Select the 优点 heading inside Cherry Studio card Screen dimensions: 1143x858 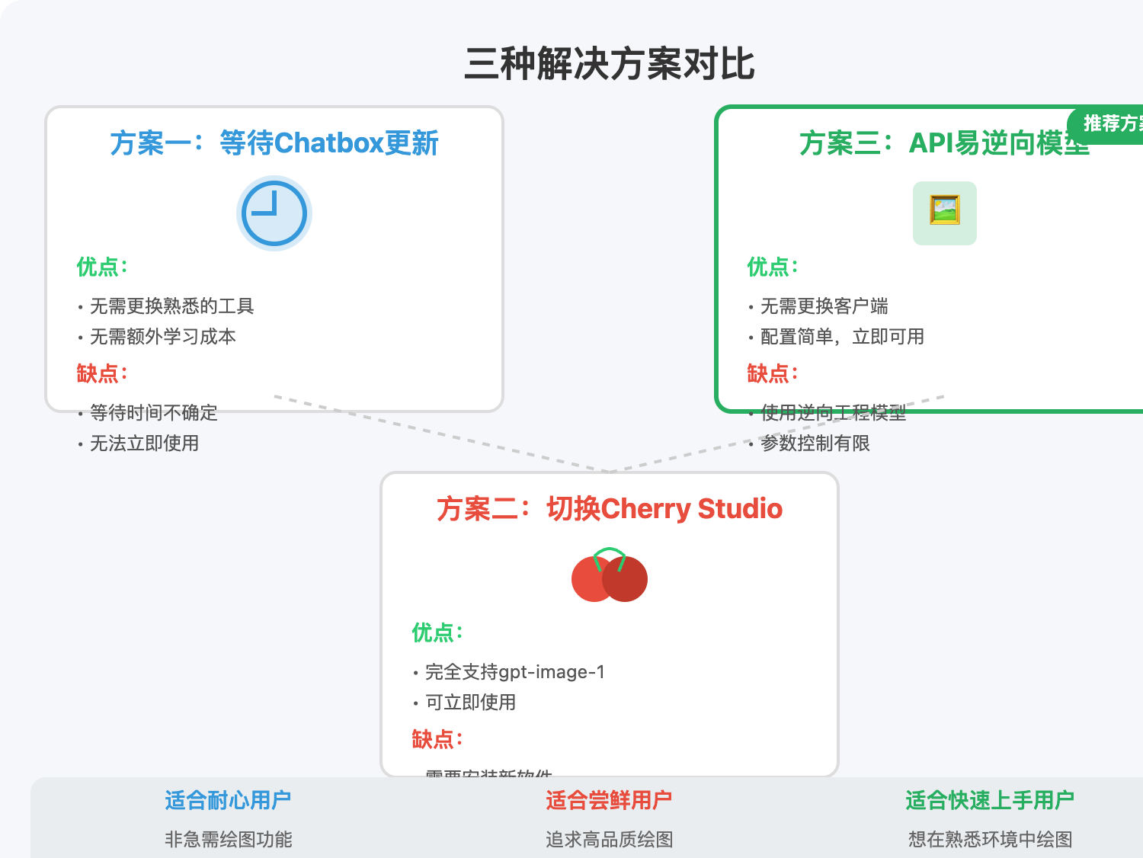tap(435, 633)
